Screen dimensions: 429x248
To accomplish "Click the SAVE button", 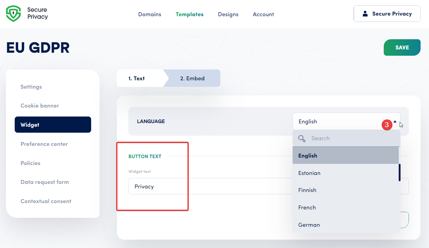I will (x=402, y=47).
